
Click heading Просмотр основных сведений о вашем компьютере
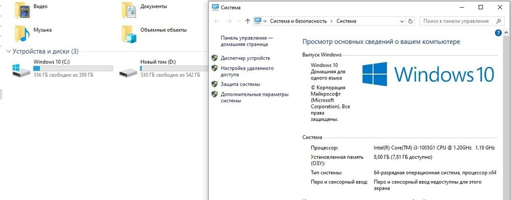tap(381, 42)
